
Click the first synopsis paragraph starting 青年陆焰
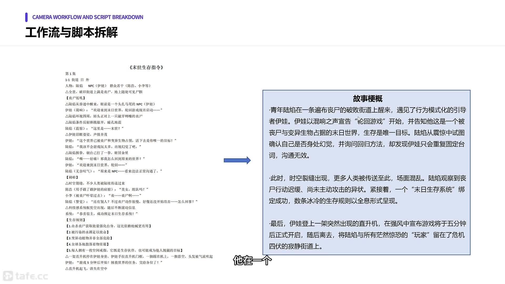(x=367, y=133)
